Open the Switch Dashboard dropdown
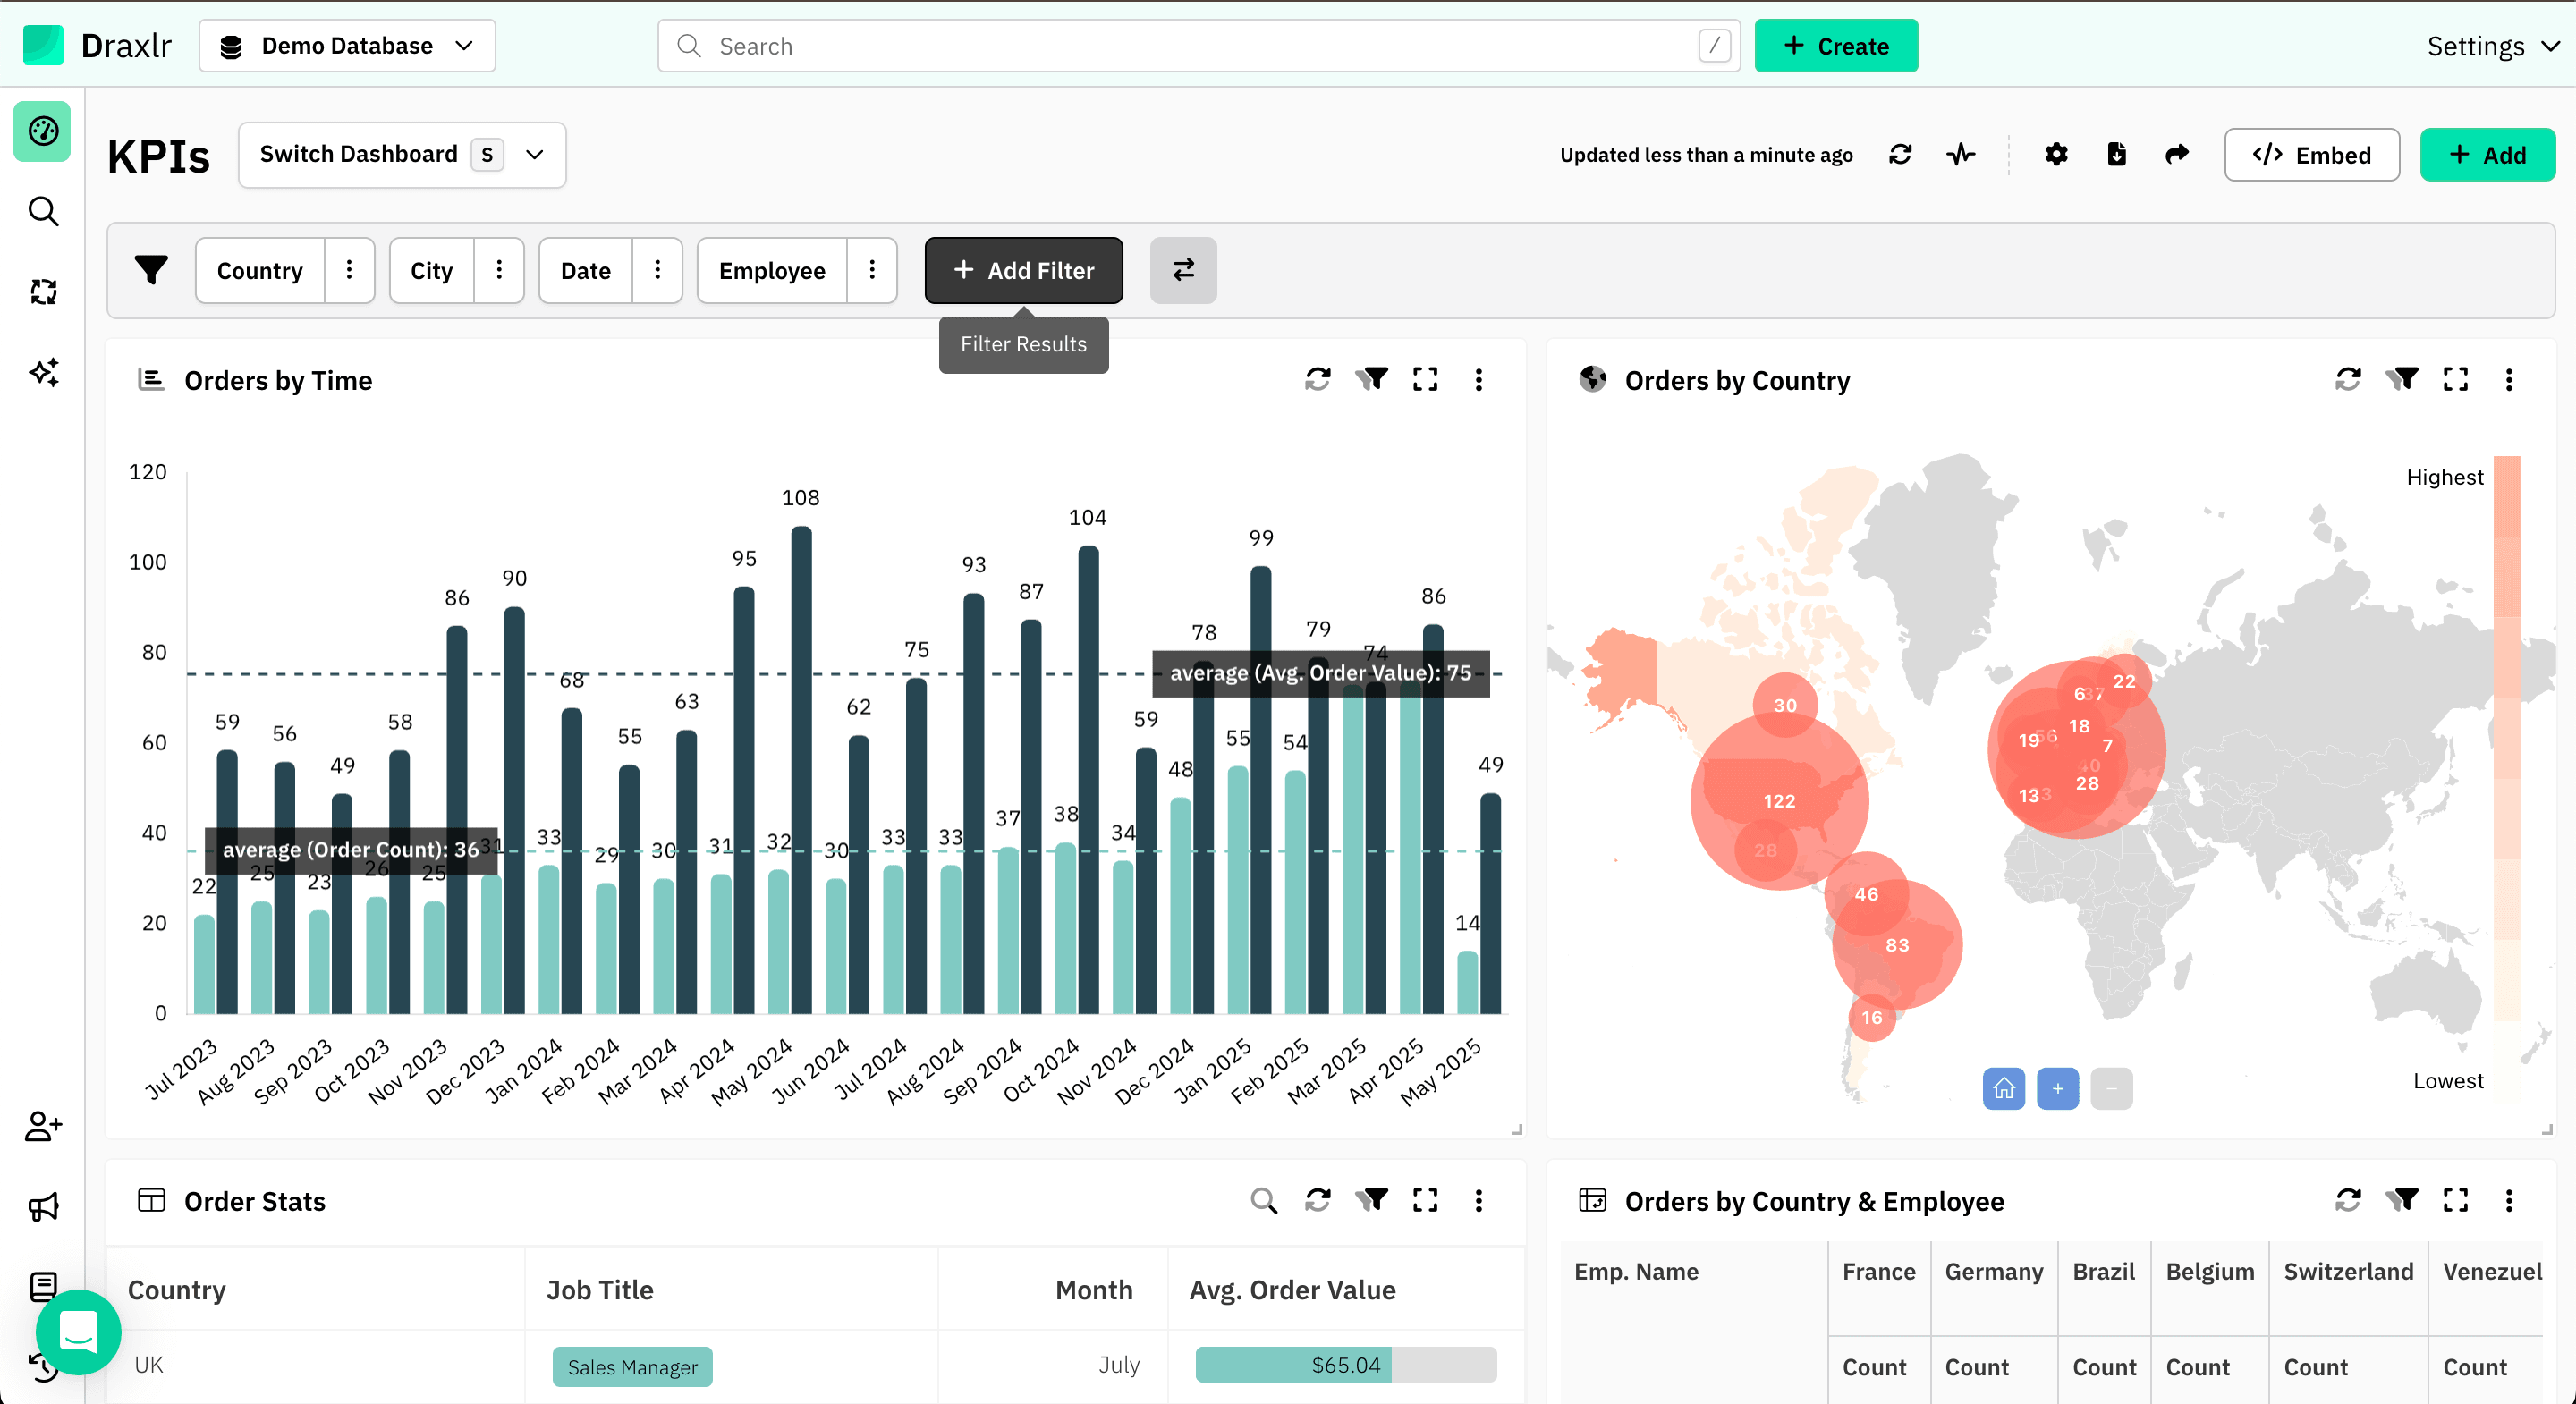The width and height of the screenshot is (2576, 1404). 402,155
